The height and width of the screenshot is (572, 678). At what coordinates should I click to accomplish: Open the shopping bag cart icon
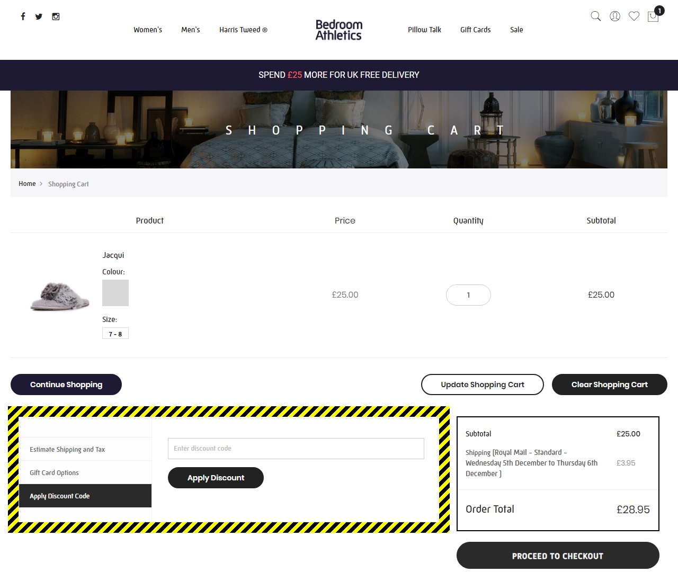click(x=654, y=16)
